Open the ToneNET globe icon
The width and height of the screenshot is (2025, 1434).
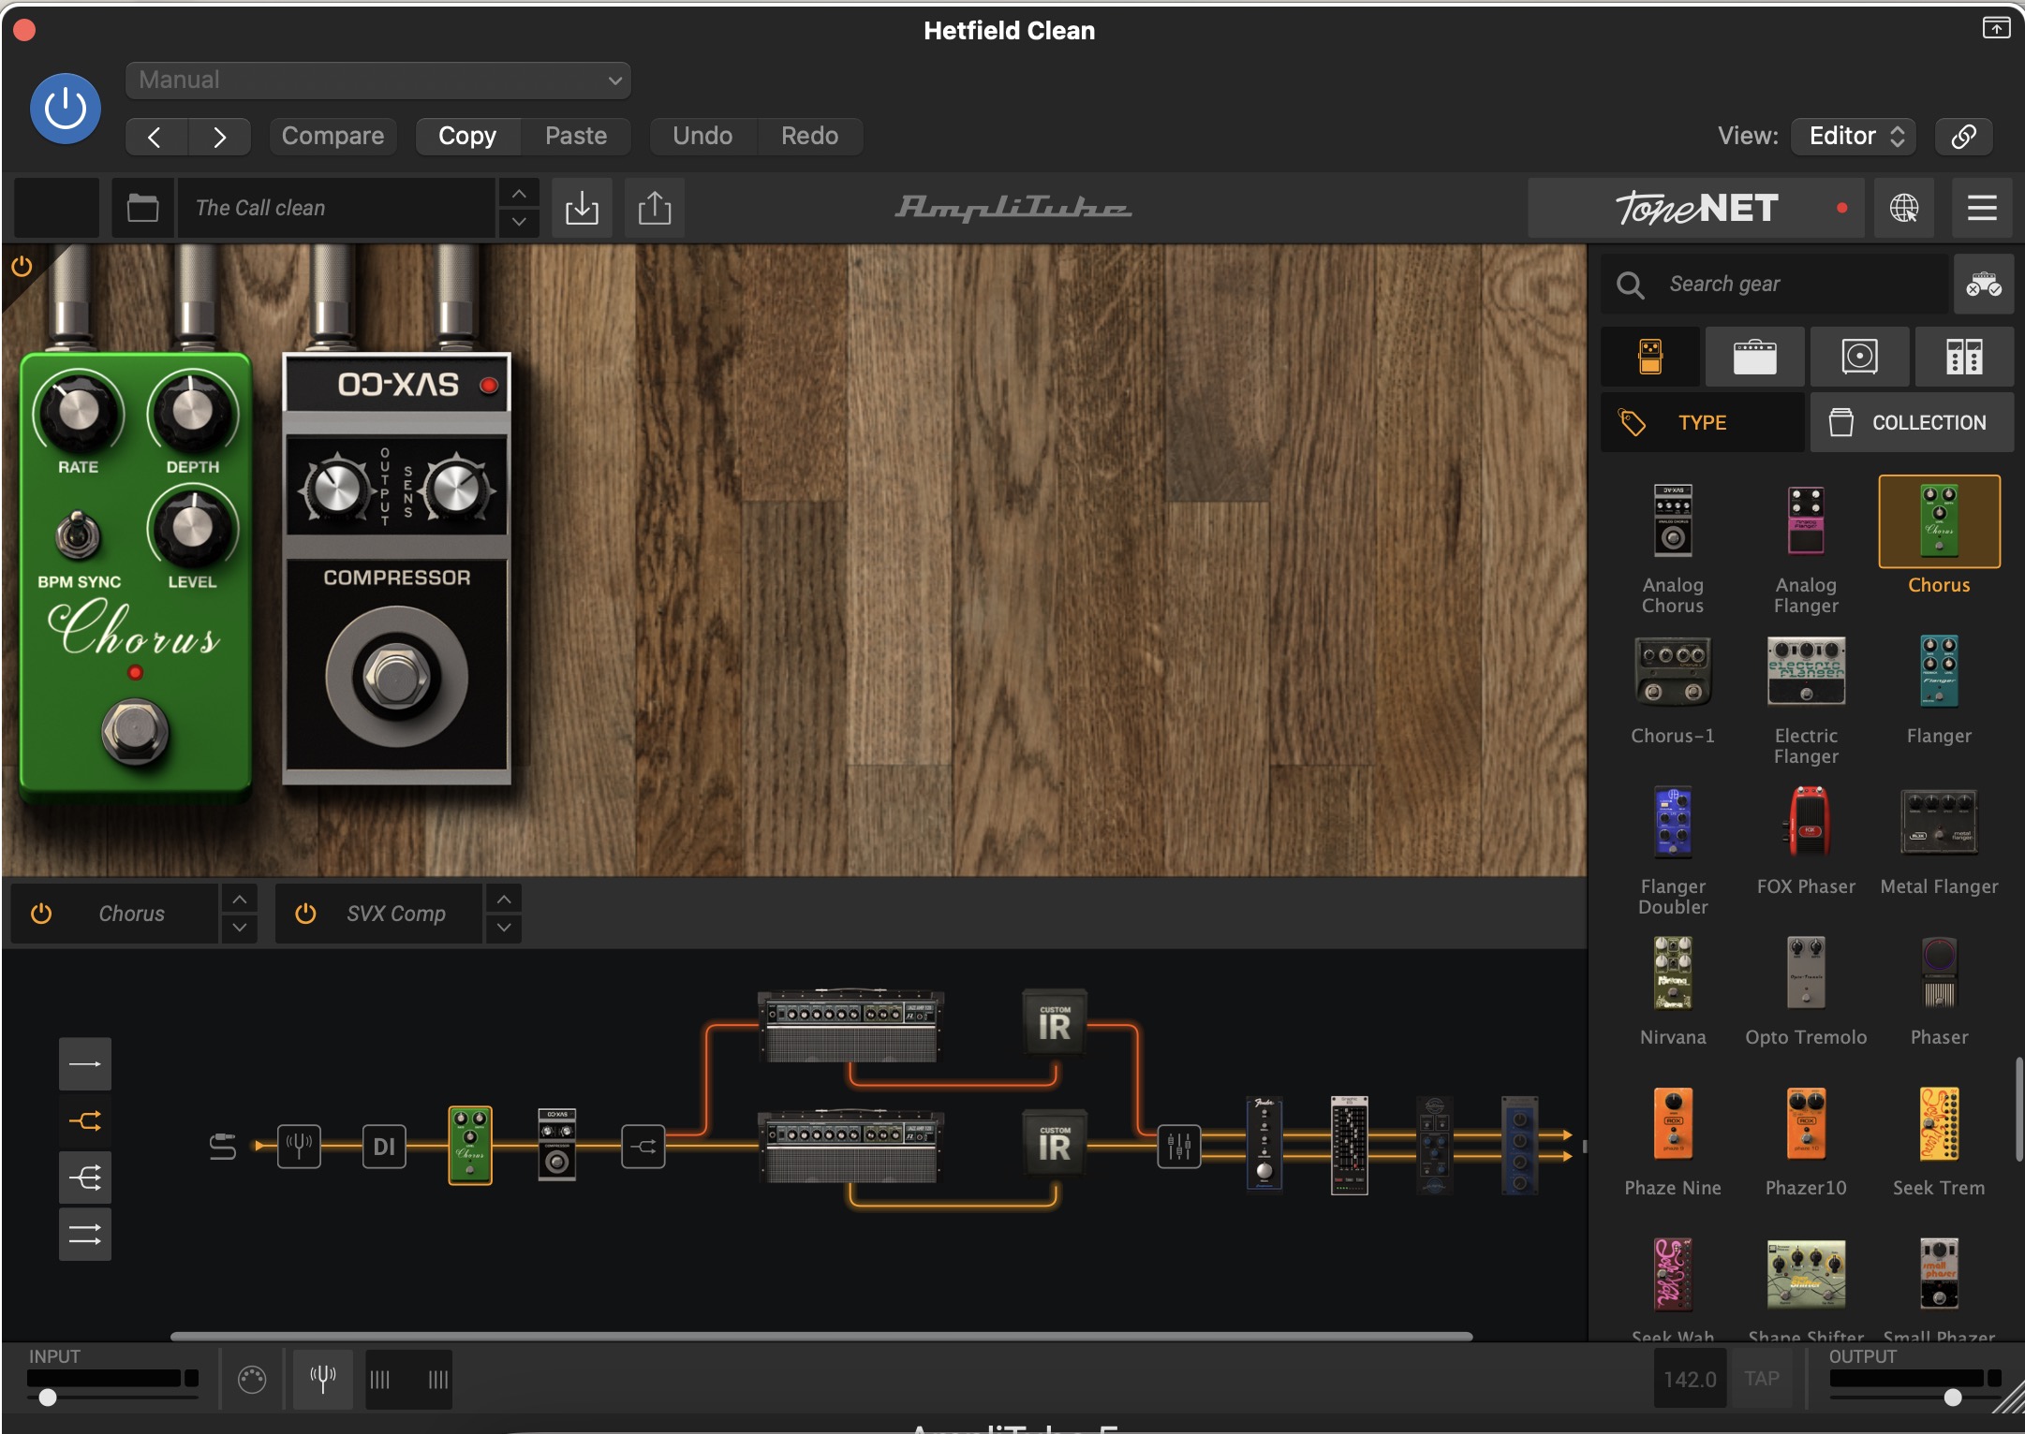click(x=1903, y=208)
